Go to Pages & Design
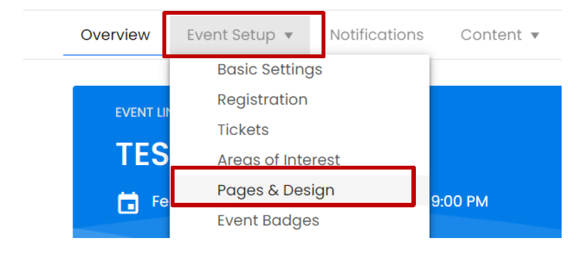The width and height of the screenshot is (577, 263). click(x=276, y=190)
